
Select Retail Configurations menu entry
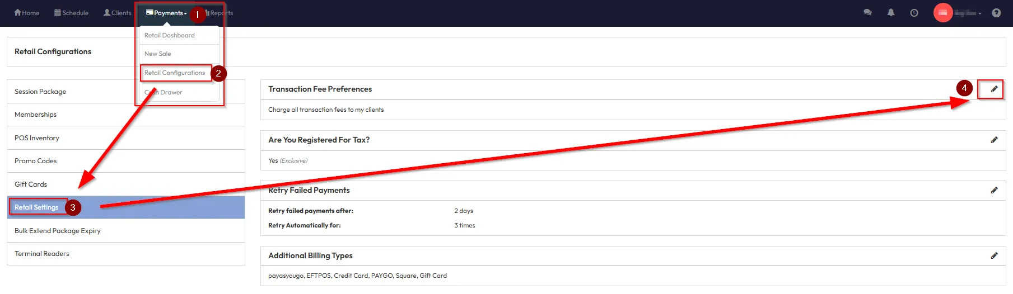click(175, 73)
